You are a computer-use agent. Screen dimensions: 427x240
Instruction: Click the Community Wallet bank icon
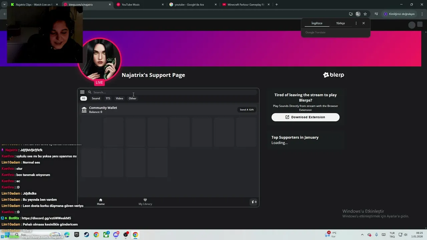(84, 110)
